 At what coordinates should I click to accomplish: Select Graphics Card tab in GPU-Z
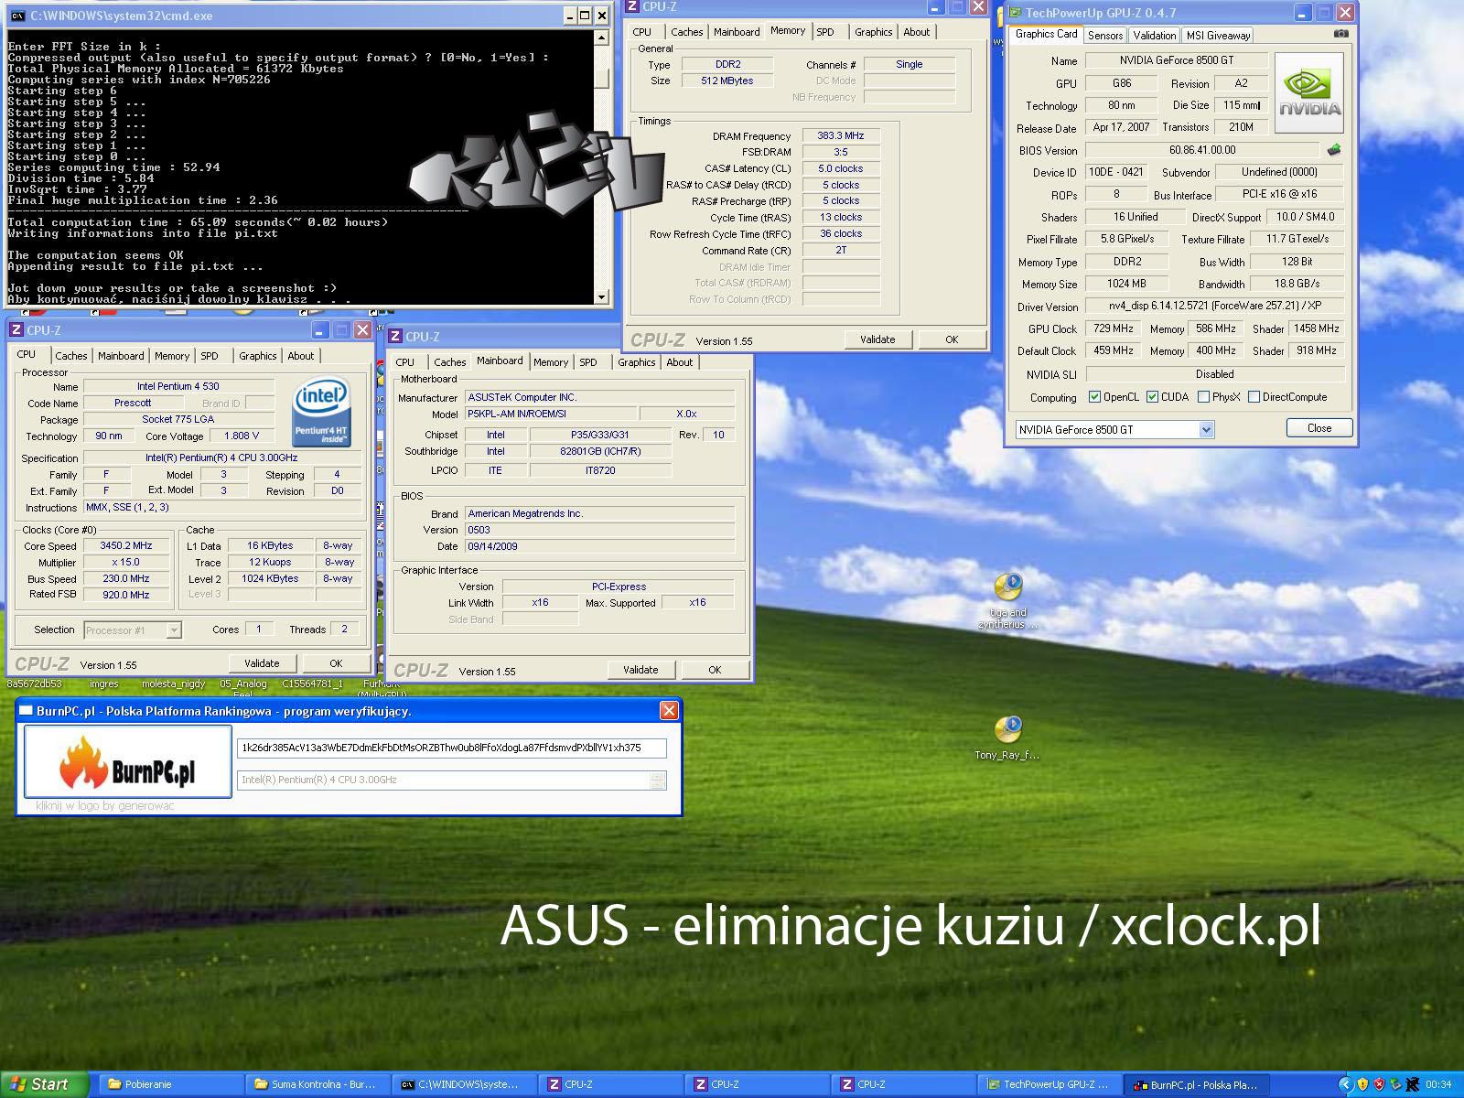pyautogui.click(x=1046, y=34)
